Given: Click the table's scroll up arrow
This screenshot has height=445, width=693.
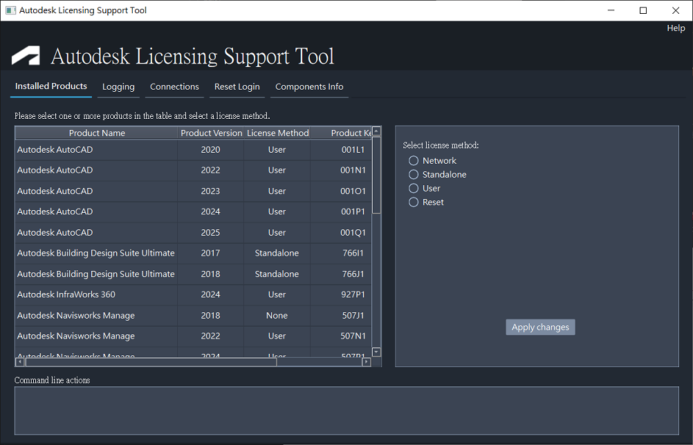Looking at the screenshot, I should (x=376, y=131).
